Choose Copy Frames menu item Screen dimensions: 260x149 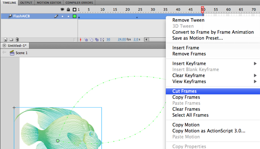(x=186, y=97)
